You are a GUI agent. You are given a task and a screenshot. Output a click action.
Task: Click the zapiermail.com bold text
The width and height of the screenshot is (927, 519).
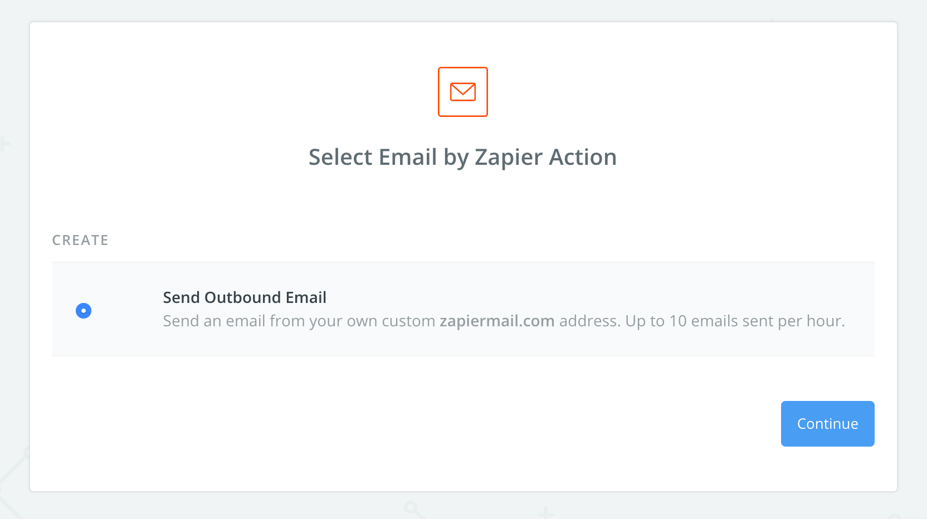point(496,321)
